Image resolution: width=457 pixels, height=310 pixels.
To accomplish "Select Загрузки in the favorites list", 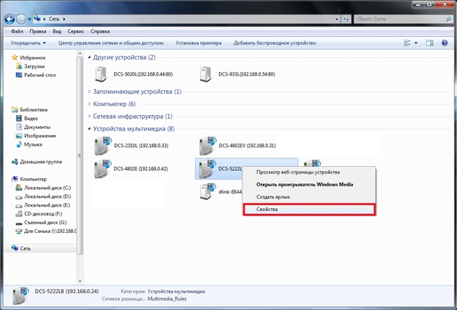I will click(34, 66).
